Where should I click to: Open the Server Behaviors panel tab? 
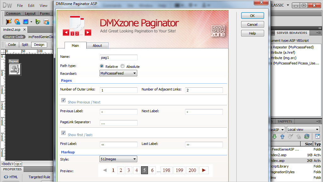pyautogui.click(x=292, y=33)
